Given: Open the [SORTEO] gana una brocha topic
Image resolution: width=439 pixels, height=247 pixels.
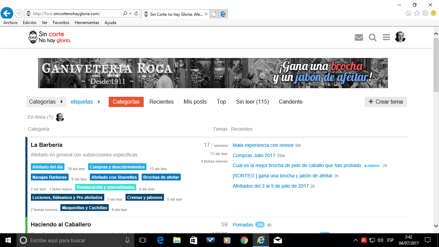Looking at the screenshot, I should pos(283,176).
